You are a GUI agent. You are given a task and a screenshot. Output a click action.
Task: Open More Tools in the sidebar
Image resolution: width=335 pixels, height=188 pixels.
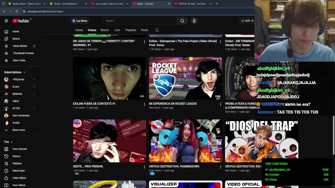pos(20,60)
